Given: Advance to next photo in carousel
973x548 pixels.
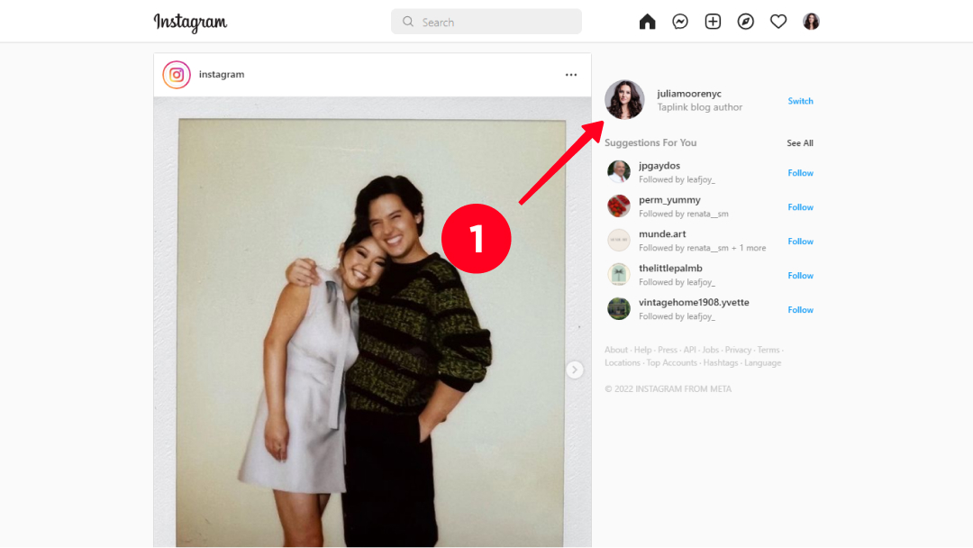Looking at the screenshot, I should tap(575, 370).
